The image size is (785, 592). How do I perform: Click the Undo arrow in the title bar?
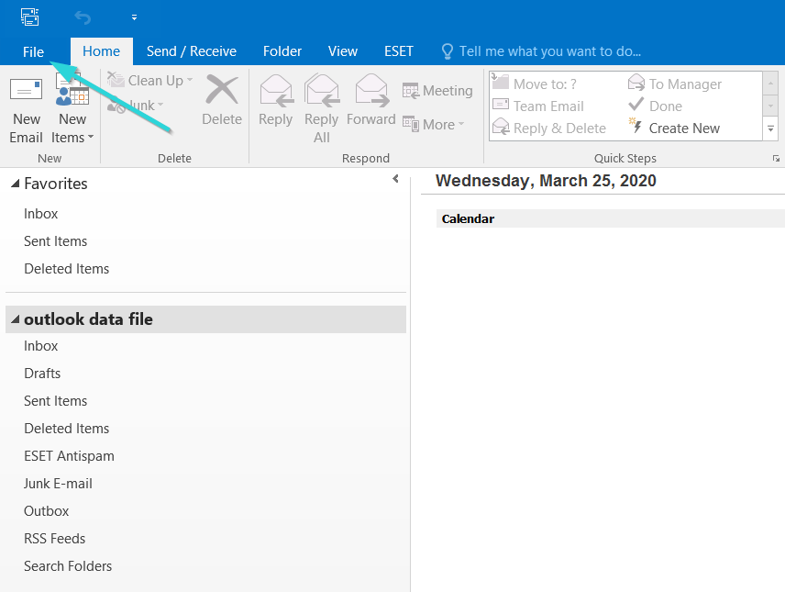(83, 17)
